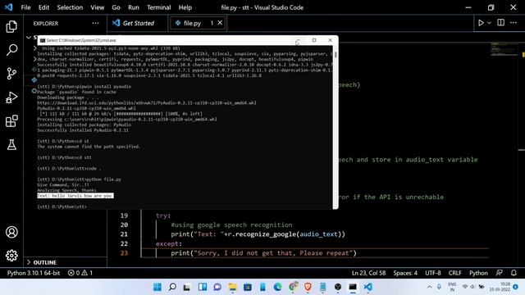Click the 'python file.py' command line
Screen dimensions: 525x295
click(x=80, y=179)
